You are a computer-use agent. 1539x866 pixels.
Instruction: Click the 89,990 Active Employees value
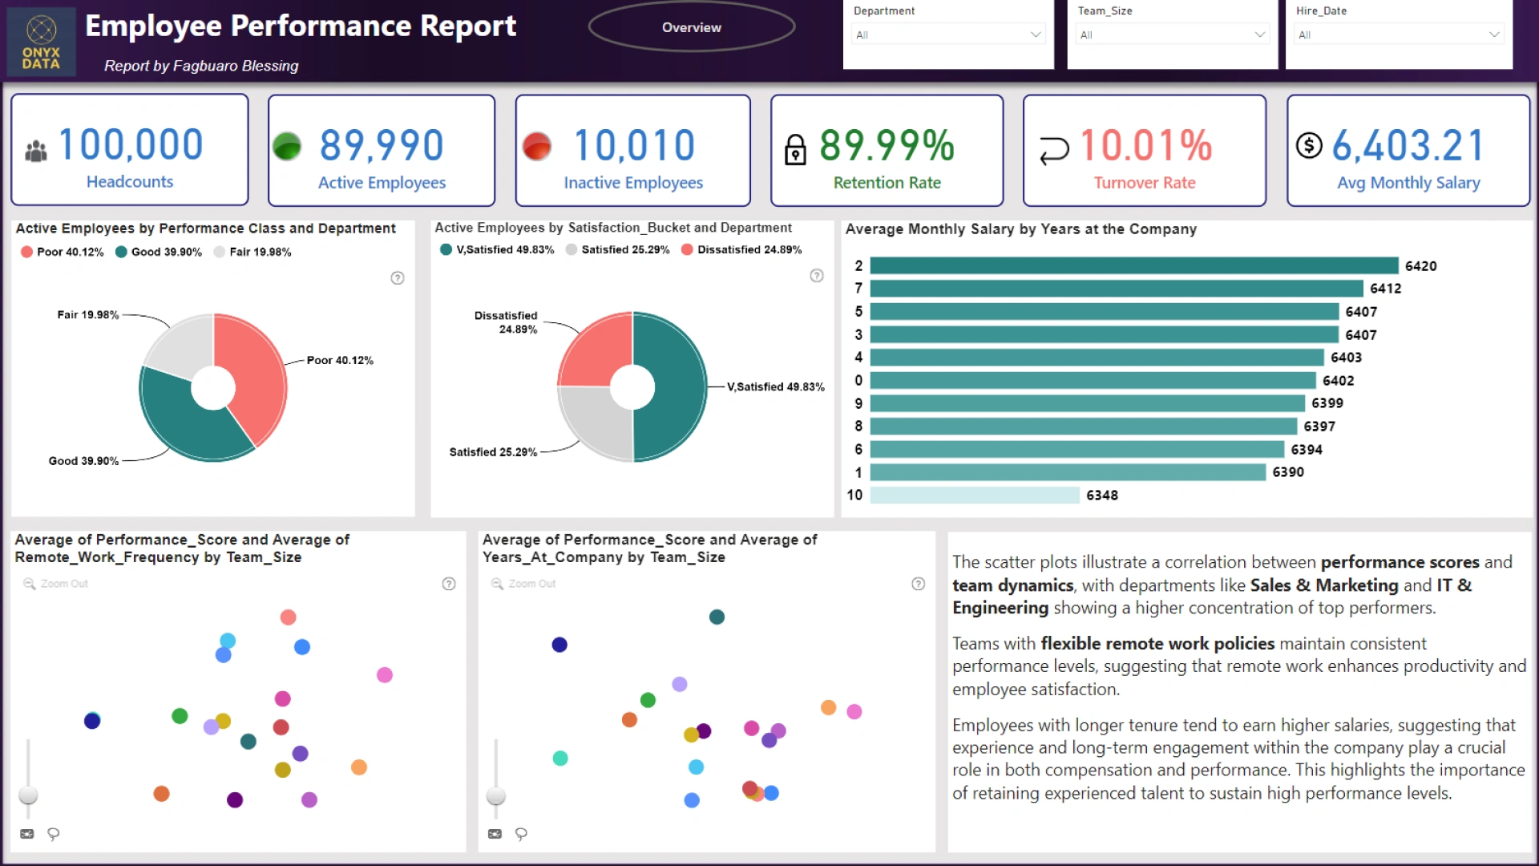point(382,145)
